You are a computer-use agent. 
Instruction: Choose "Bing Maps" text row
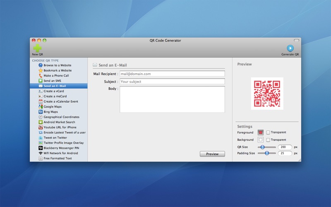click(x=50, y=112)
